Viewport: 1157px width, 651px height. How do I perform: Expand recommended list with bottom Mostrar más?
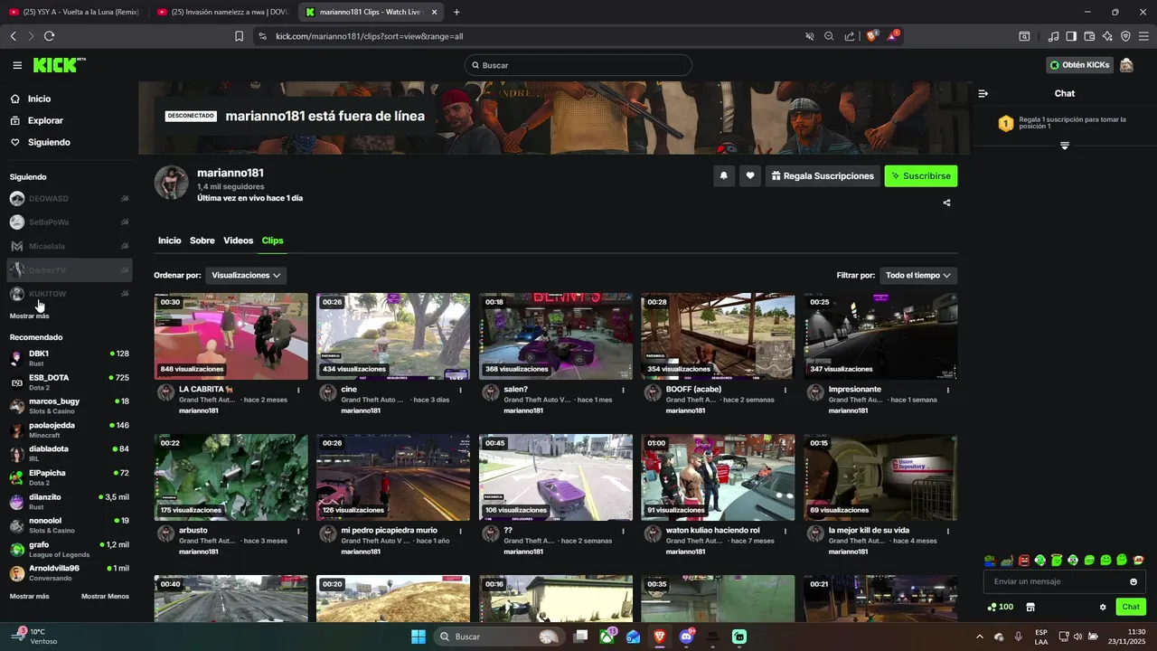point(30,597)
